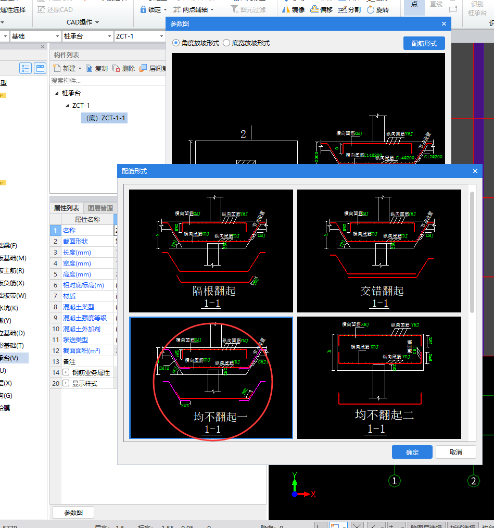Collapse the ZCT-1 tree node

[x=67, y=106]
